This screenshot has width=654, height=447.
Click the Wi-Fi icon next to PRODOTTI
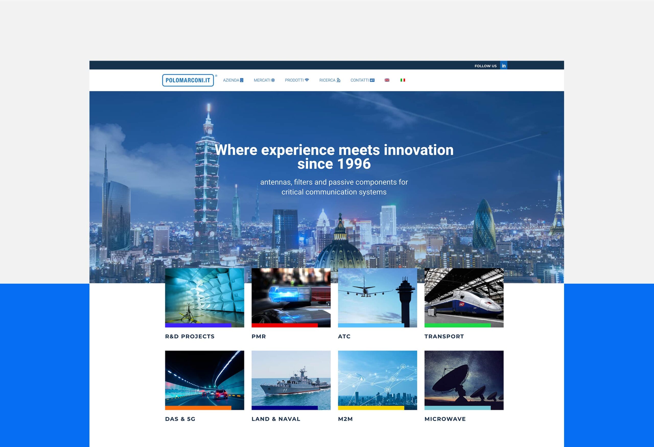[307, 80]
